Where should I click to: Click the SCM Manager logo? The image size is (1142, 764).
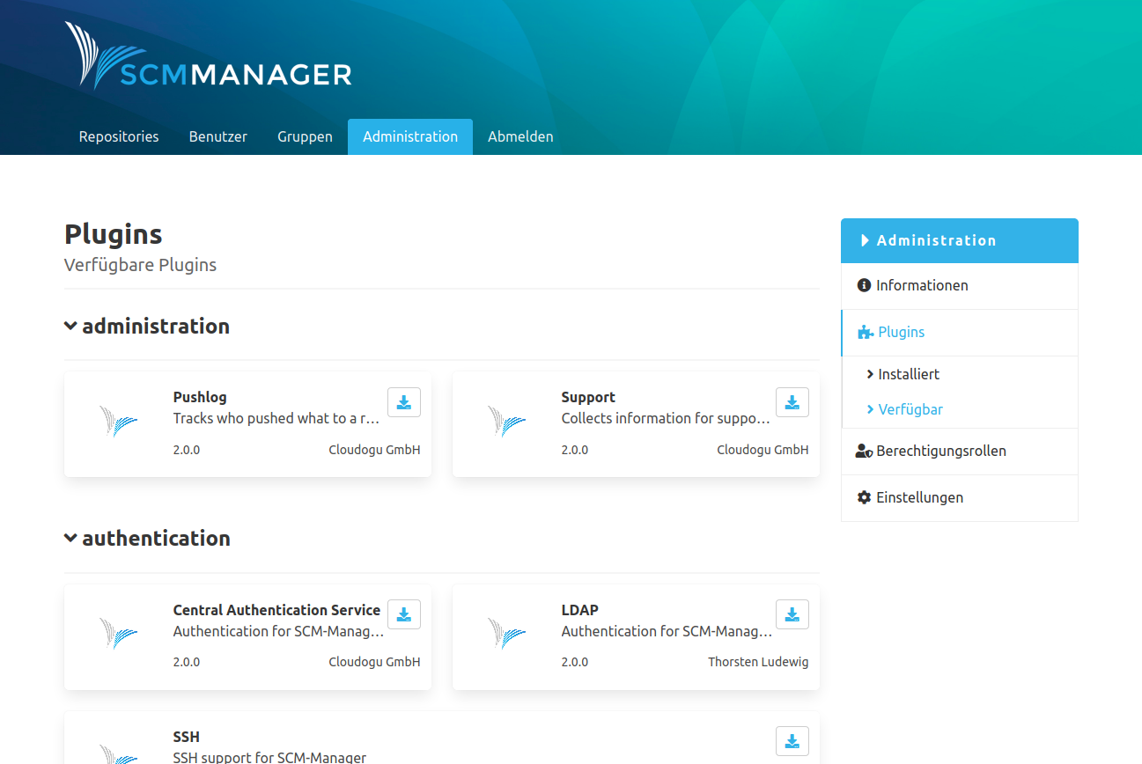(x=207, y=55)
